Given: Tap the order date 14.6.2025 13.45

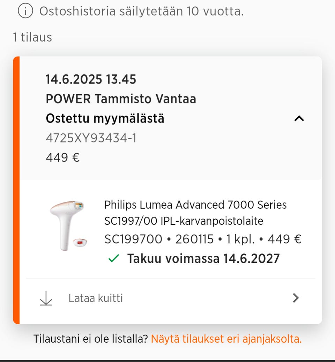Looking at the screenshot, I should pyautogui.click(x=91, y=80).
